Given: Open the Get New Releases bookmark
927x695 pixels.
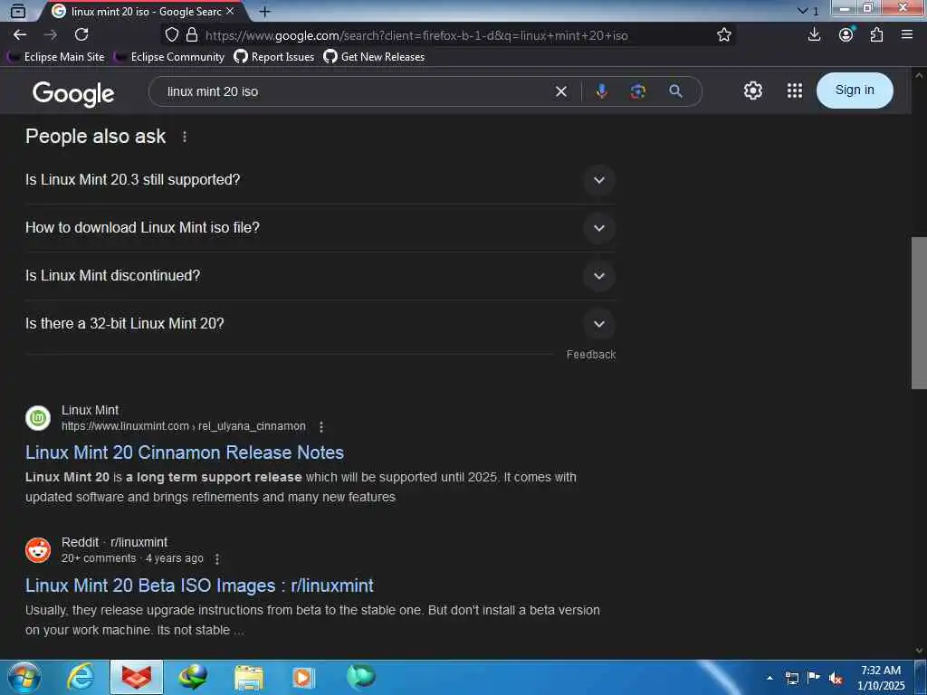Looking at the screenshot, I should tap(374, 57).
